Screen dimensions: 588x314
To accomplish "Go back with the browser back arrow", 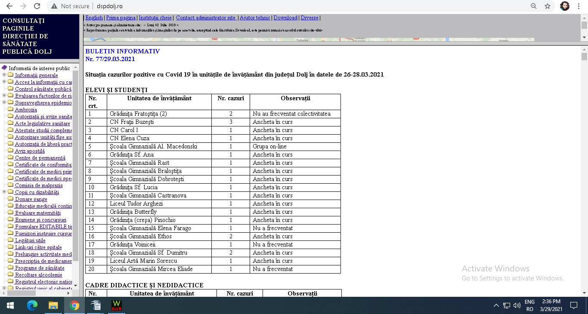I will [x=9, y=6].
